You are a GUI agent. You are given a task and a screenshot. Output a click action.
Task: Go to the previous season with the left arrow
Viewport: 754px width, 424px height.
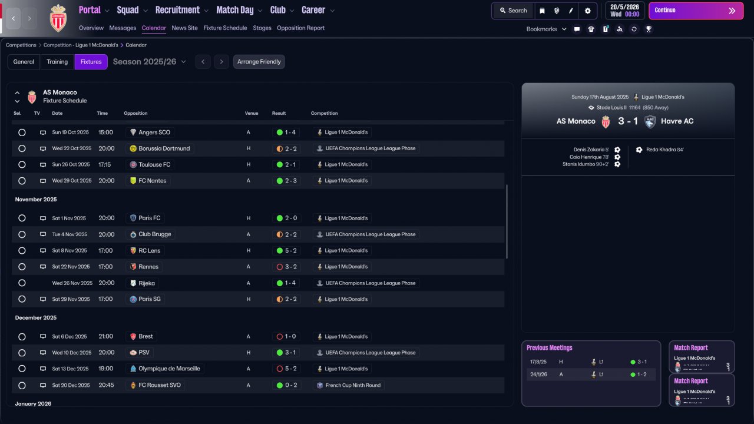[203, 62]
